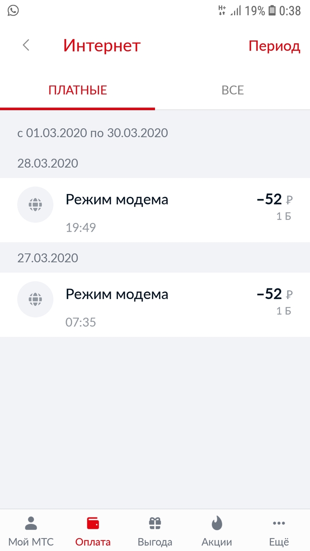Tap the globe icon on the 28.03.2020 charge
Viewport: 310px width, 551px height.
point(35,205)
